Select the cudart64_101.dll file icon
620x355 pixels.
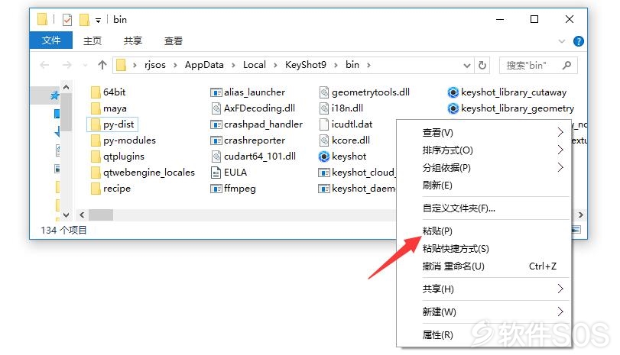click(x=216, y=157)
